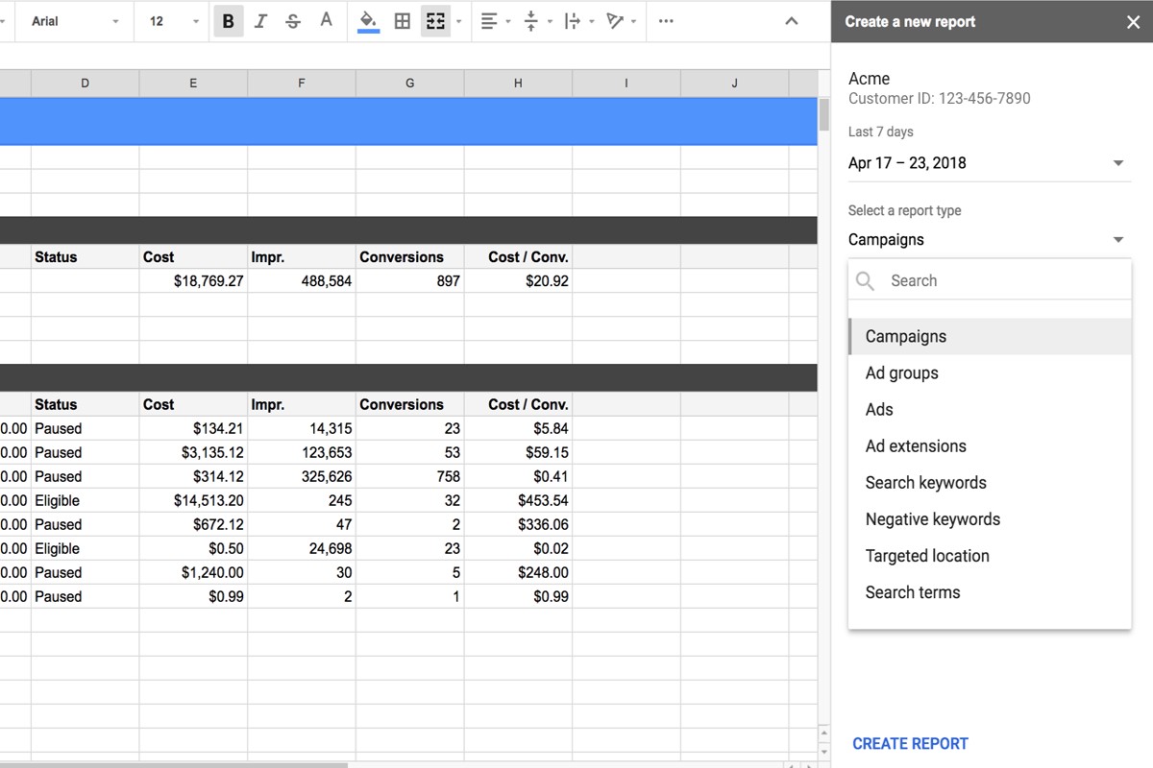Select column F header
1153x768 pixels.
tap(302, 84)
